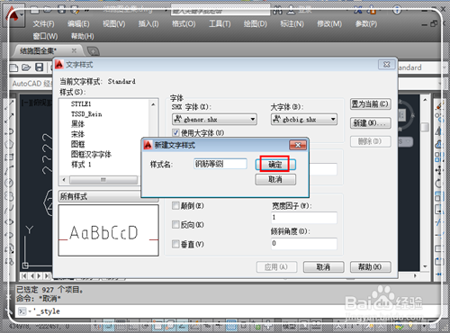Select 宋体 in the styles list
The height and width of the screenshot is (333, 450).
coord(77,134)
